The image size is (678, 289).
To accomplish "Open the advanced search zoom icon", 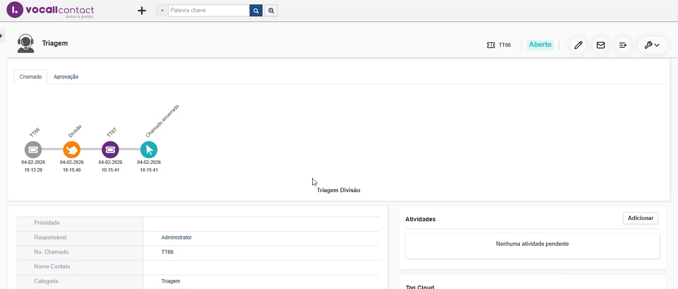I will [x=271, y=11].
